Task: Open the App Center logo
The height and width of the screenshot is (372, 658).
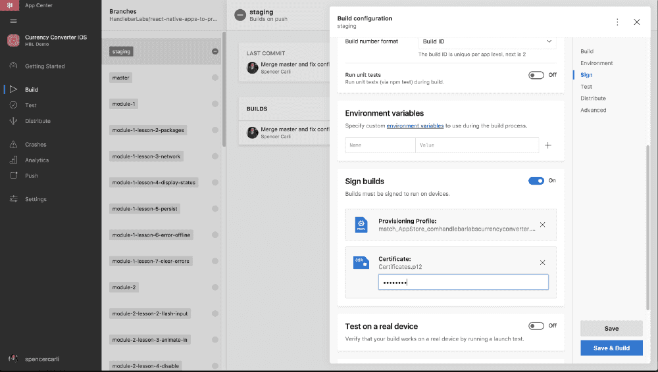Action: click(x=9, y=5)
